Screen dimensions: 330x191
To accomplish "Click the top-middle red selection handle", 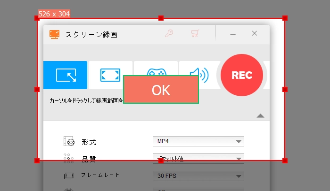I will pos(161,18).
